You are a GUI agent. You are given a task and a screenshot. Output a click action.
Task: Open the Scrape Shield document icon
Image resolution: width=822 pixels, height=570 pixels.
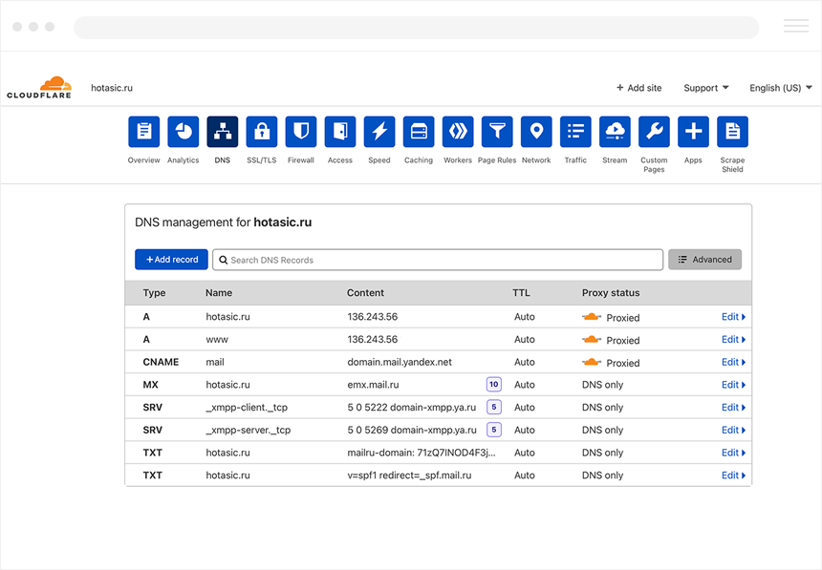pyautogui.click(x=732, y=132)
